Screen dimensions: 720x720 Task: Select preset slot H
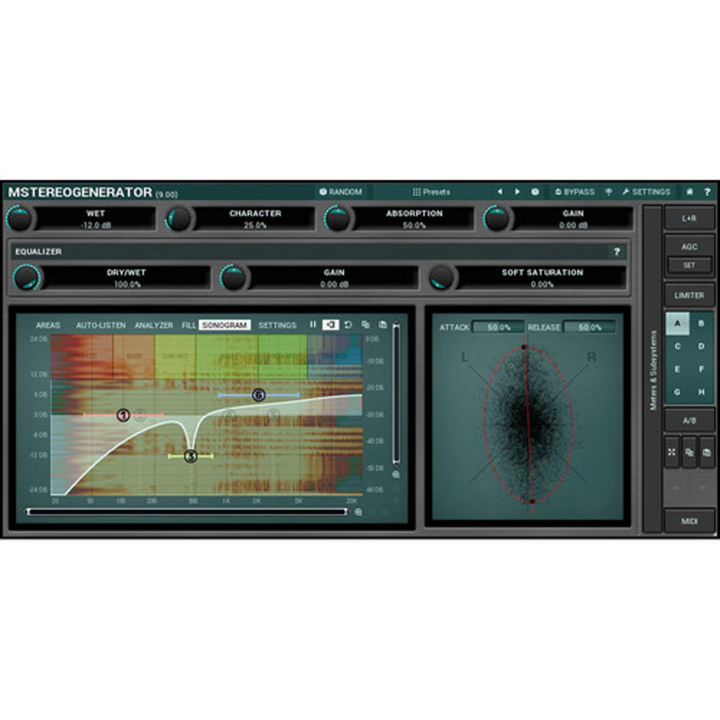tap(701, 392)
